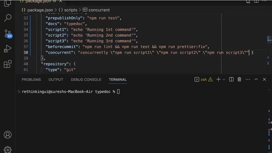This screenshot has width=272, height=153.
Task: Click the "docs" key on line 33
Action: pos(53,24)
